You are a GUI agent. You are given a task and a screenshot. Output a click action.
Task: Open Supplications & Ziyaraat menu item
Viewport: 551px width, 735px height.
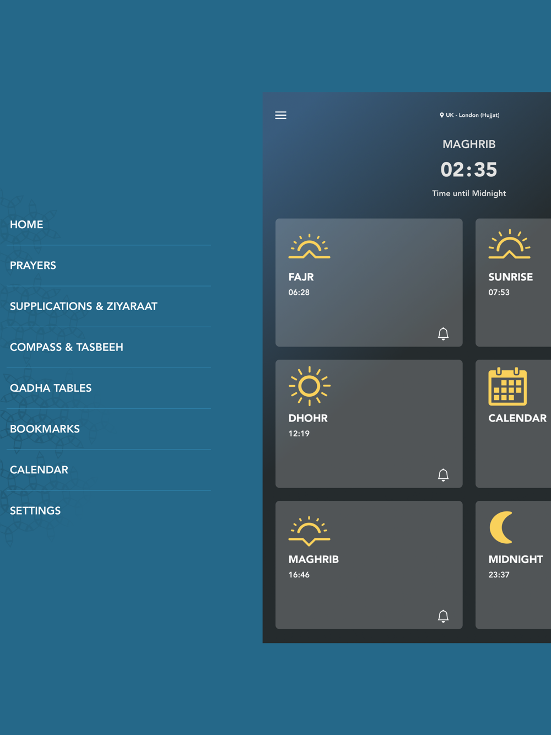[x=109, y=306]
